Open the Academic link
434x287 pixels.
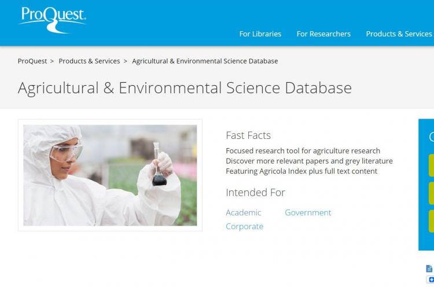click(244, 212)
